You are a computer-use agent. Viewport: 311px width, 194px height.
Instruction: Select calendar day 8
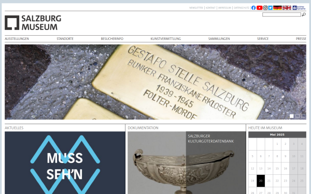[x=277, y=156]
